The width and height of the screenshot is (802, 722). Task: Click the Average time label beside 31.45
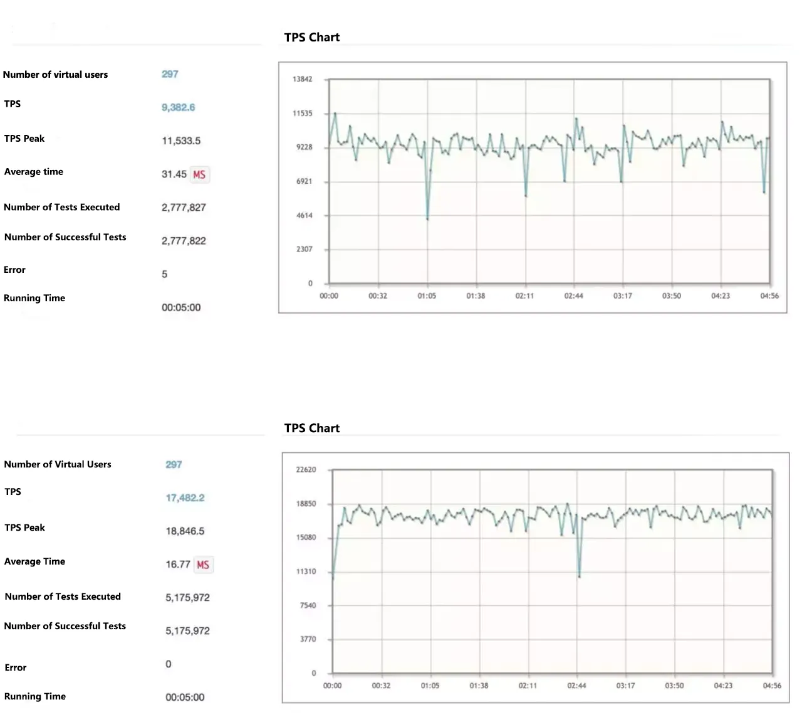33,172
